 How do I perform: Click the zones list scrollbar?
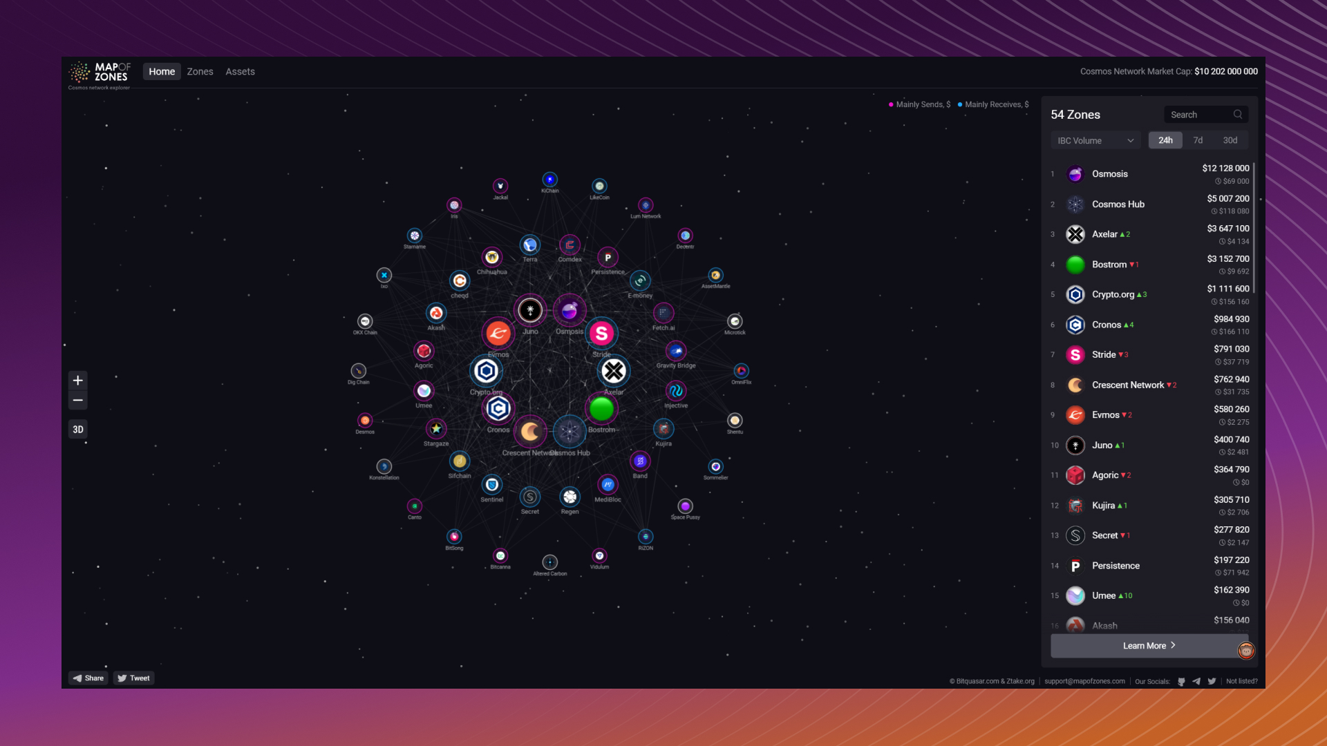tap(1254, 228)
